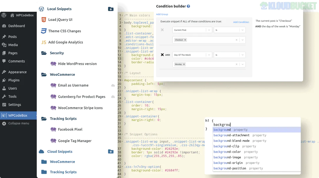This screenshot has height=178, width=319.
Task: Clear all values in Monday field
Action: point(236,64)
